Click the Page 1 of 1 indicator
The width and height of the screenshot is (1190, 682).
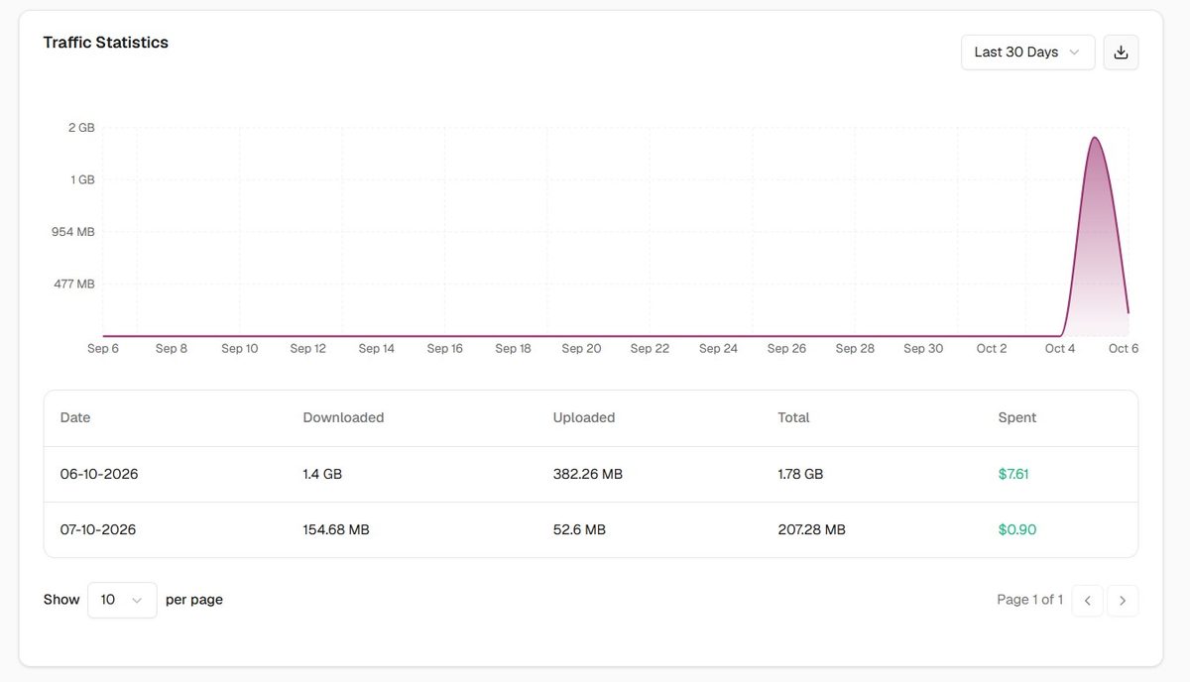click(1029, 600)
